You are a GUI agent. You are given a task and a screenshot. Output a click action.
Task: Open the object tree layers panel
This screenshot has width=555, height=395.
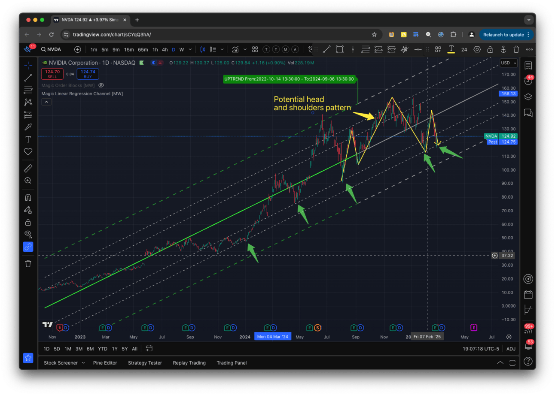click(528, 97)
